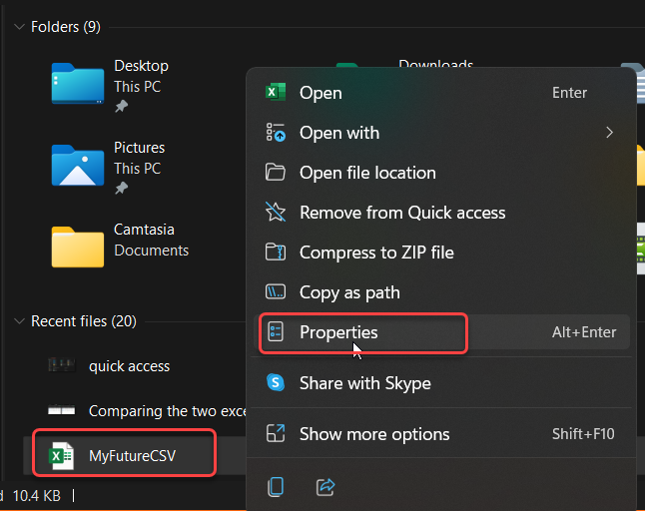The width and height of the screenshot is (645, 511).
Task: Expand the Open with submenu arrow
Action: tap(608, 133)
